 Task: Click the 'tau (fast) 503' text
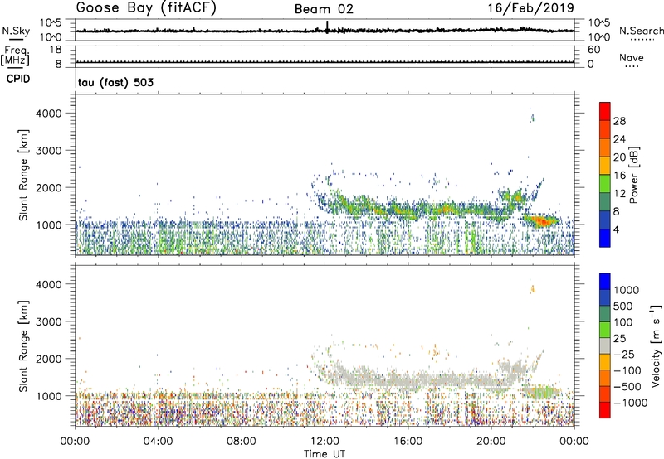pos(115,82)
